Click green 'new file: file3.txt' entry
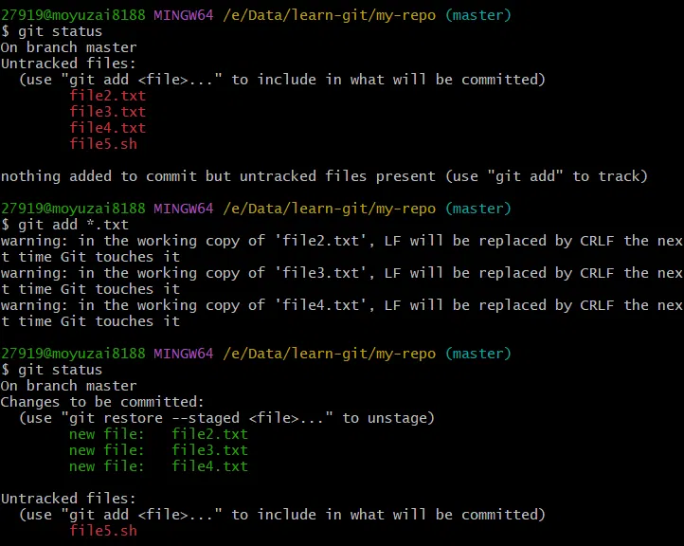Image resolution: width=684 pixels, height=546 pixels. pyautogui.click(x=158, y=450)
